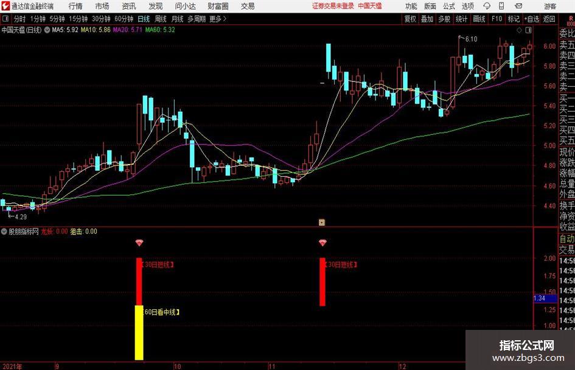
Task: Open the 市场 menu
Action: pyautogui.click(x=102, y=6)
